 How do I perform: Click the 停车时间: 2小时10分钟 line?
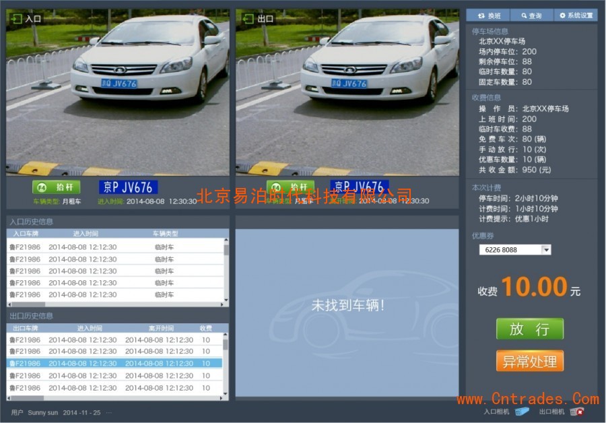click(x=518, y=198)
